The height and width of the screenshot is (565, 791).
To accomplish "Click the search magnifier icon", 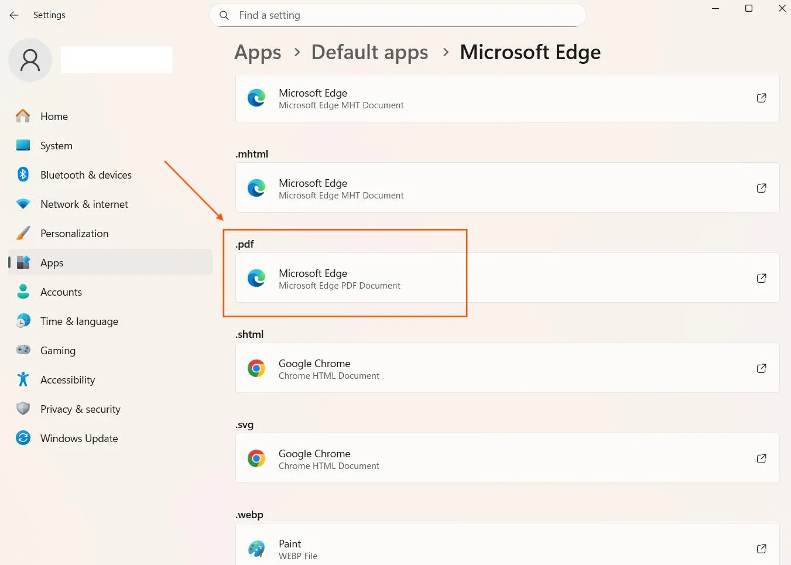I will pyautogui.click(x=224, y=15).
